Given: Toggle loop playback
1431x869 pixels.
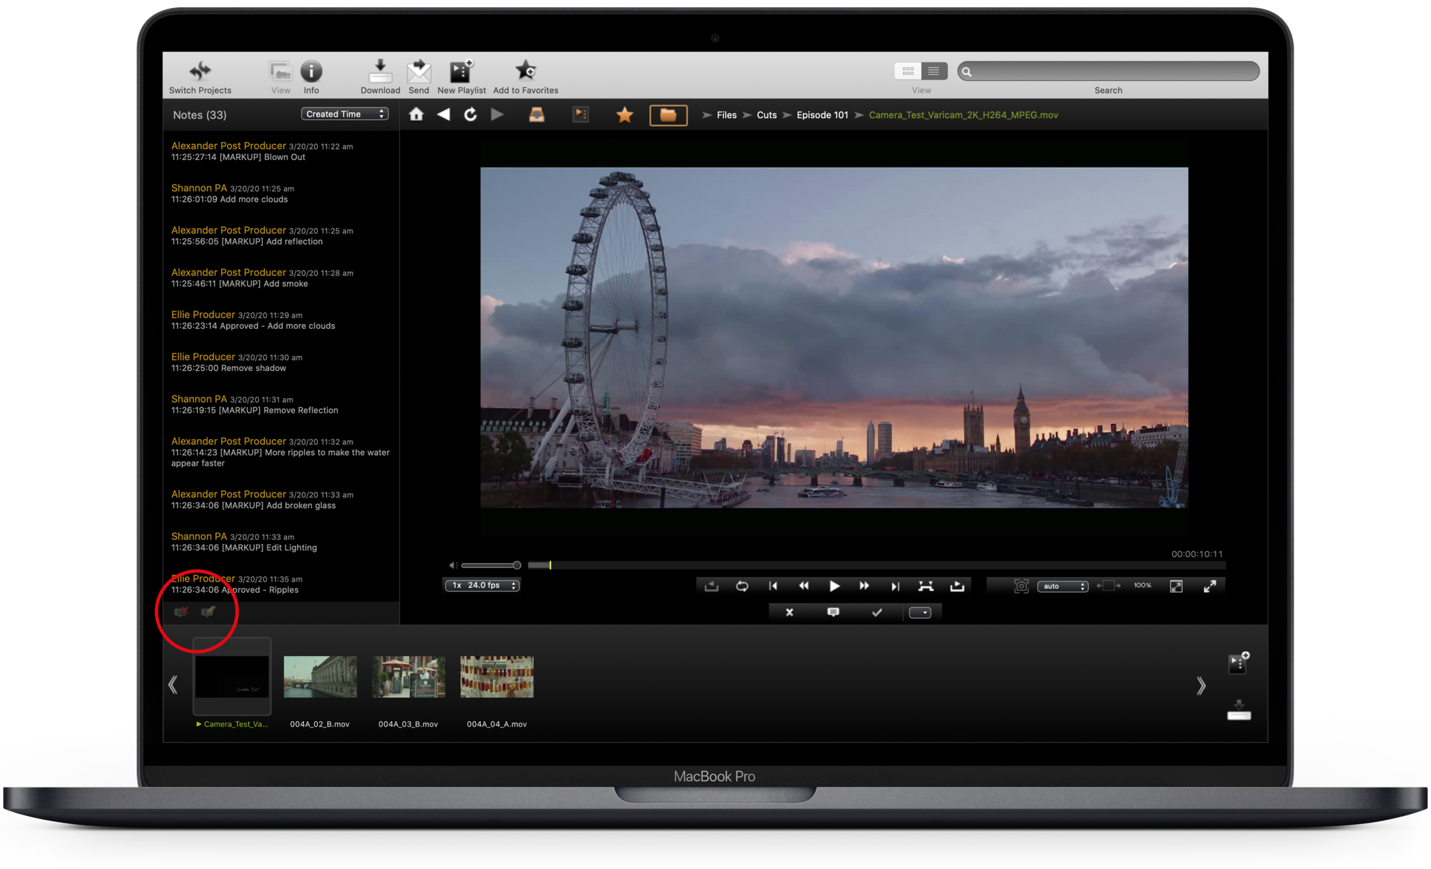Looking at the screenshot, I should click(x=742, y=586).
